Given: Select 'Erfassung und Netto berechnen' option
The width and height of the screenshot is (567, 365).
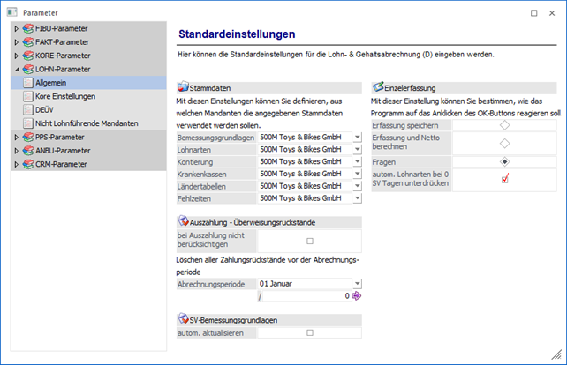Looking at the screenshot, I should [504, 143].
